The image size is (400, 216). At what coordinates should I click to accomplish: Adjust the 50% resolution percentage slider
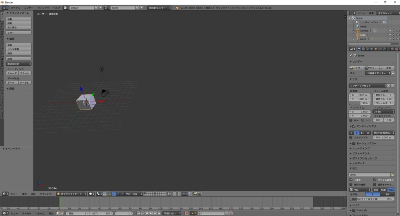point(360,103)
